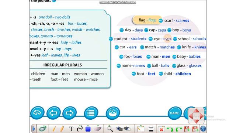Click blue dot beside match
The image size is (236, 133).
click(x=142, y=47)
